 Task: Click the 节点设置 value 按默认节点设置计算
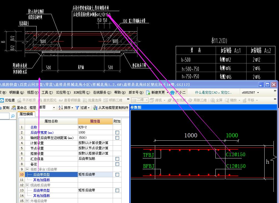(95, 148)
